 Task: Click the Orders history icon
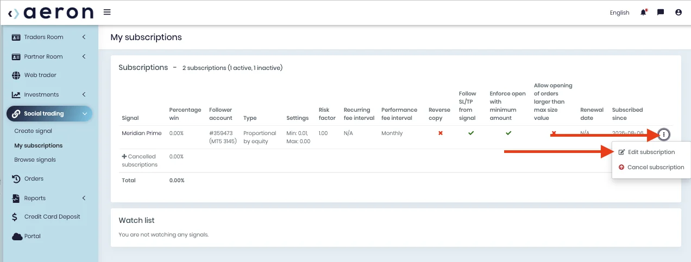[16, 178]
